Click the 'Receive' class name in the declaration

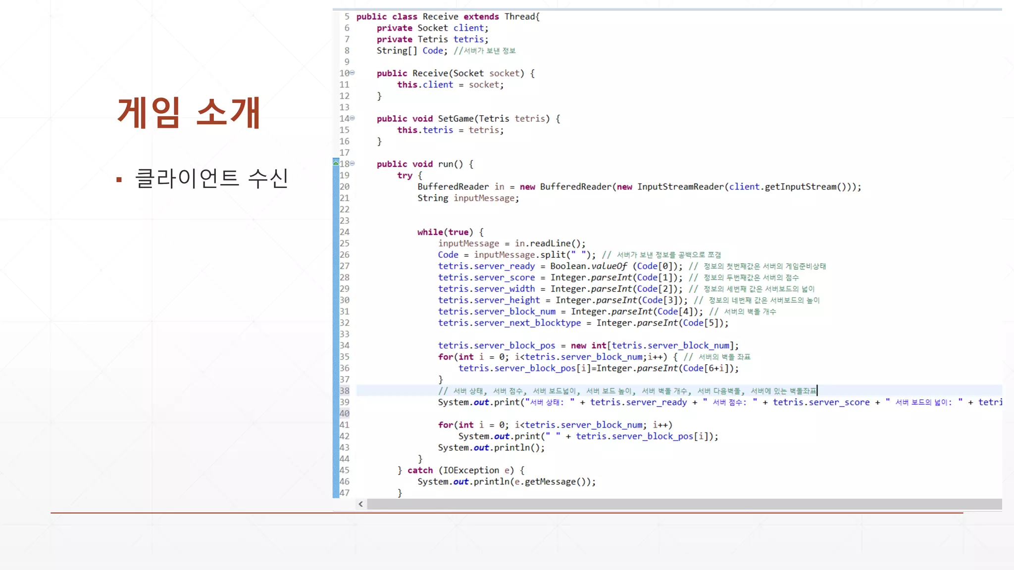[440, 17]
